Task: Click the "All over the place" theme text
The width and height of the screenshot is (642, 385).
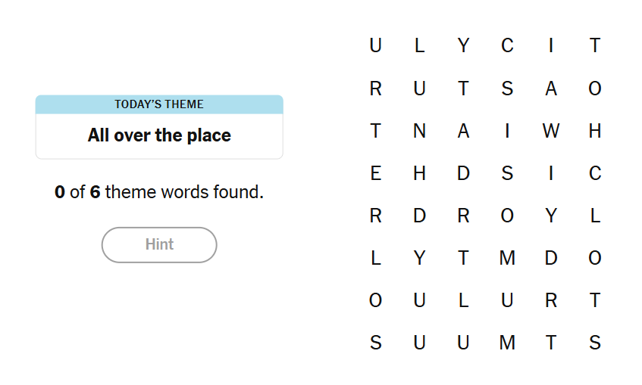Action: pyautogui.click(x=159, y=136)
